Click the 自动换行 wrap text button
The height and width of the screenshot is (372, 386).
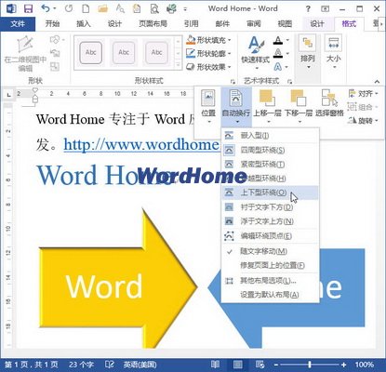point(236,107)
